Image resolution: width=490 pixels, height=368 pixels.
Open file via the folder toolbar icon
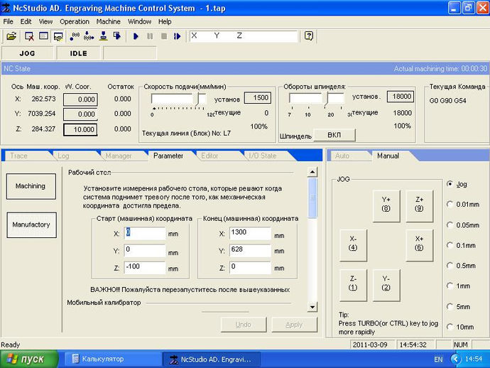point(11,36)
